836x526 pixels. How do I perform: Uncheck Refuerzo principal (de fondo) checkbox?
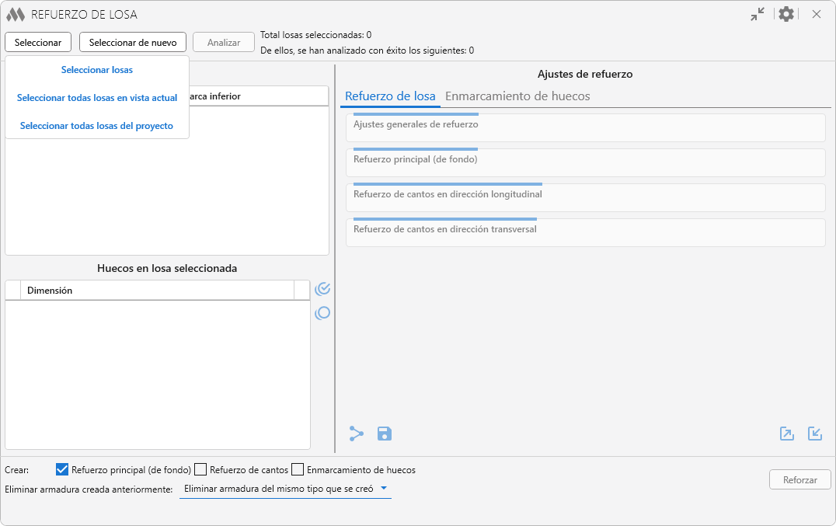tap(62, 469)
